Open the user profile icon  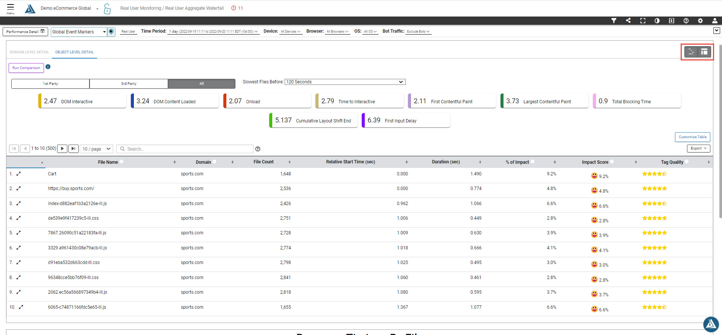(714, 21)
